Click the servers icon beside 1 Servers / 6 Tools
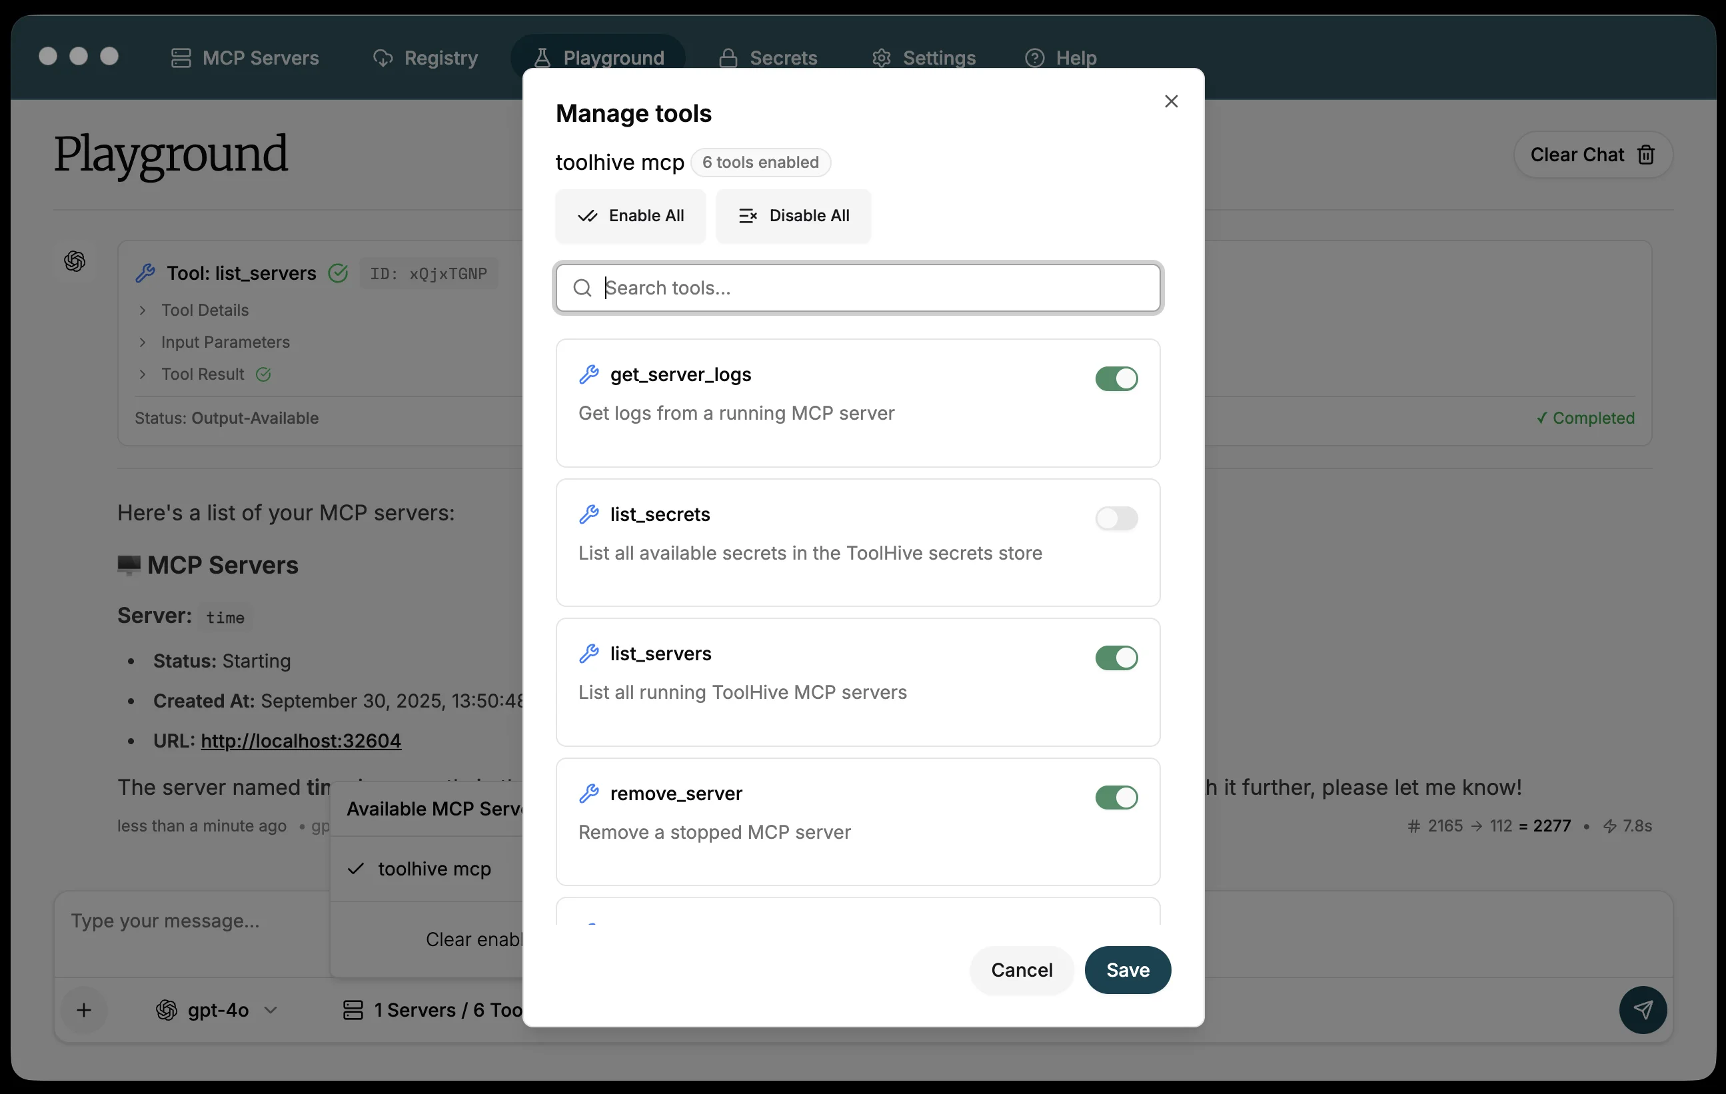Screen dimensions: 1726x1094 353,1010
